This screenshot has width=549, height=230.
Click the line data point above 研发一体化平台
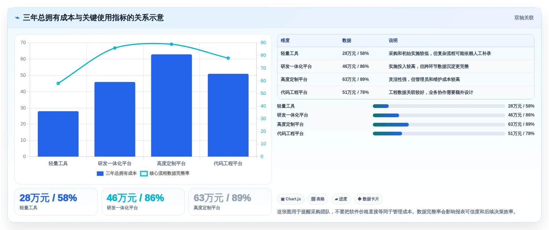(x=115, y=48)
